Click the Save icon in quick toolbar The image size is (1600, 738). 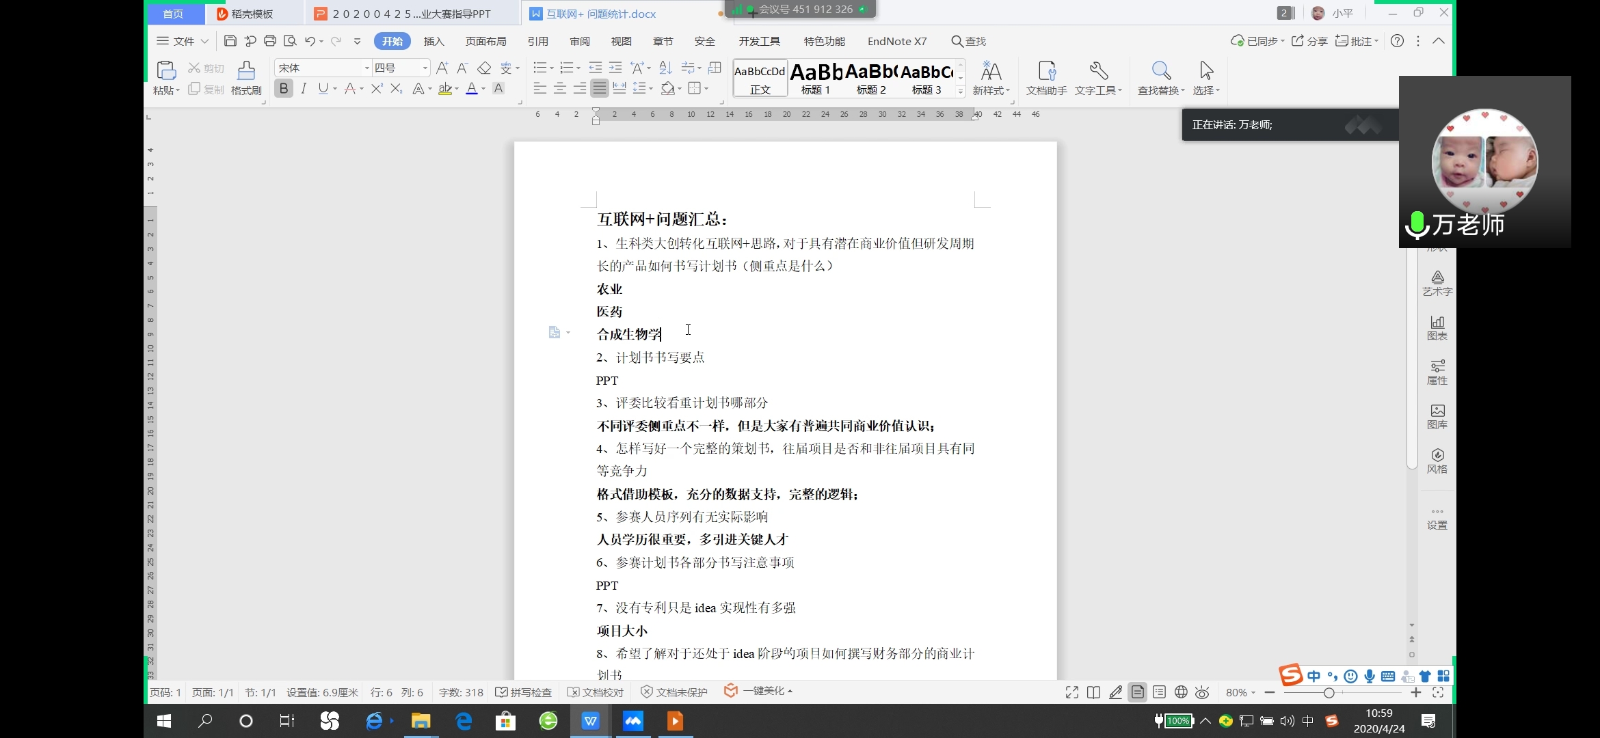230,41
